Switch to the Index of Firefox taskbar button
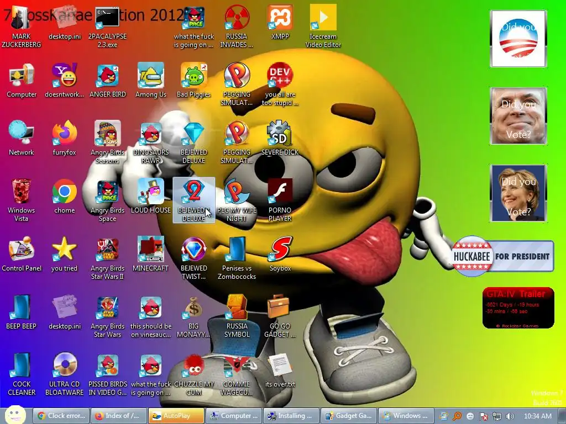This screenshot has height=424, width=566. 119,416
